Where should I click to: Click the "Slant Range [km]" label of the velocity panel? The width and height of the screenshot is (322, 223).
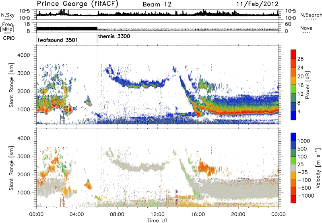pos(11,168)
